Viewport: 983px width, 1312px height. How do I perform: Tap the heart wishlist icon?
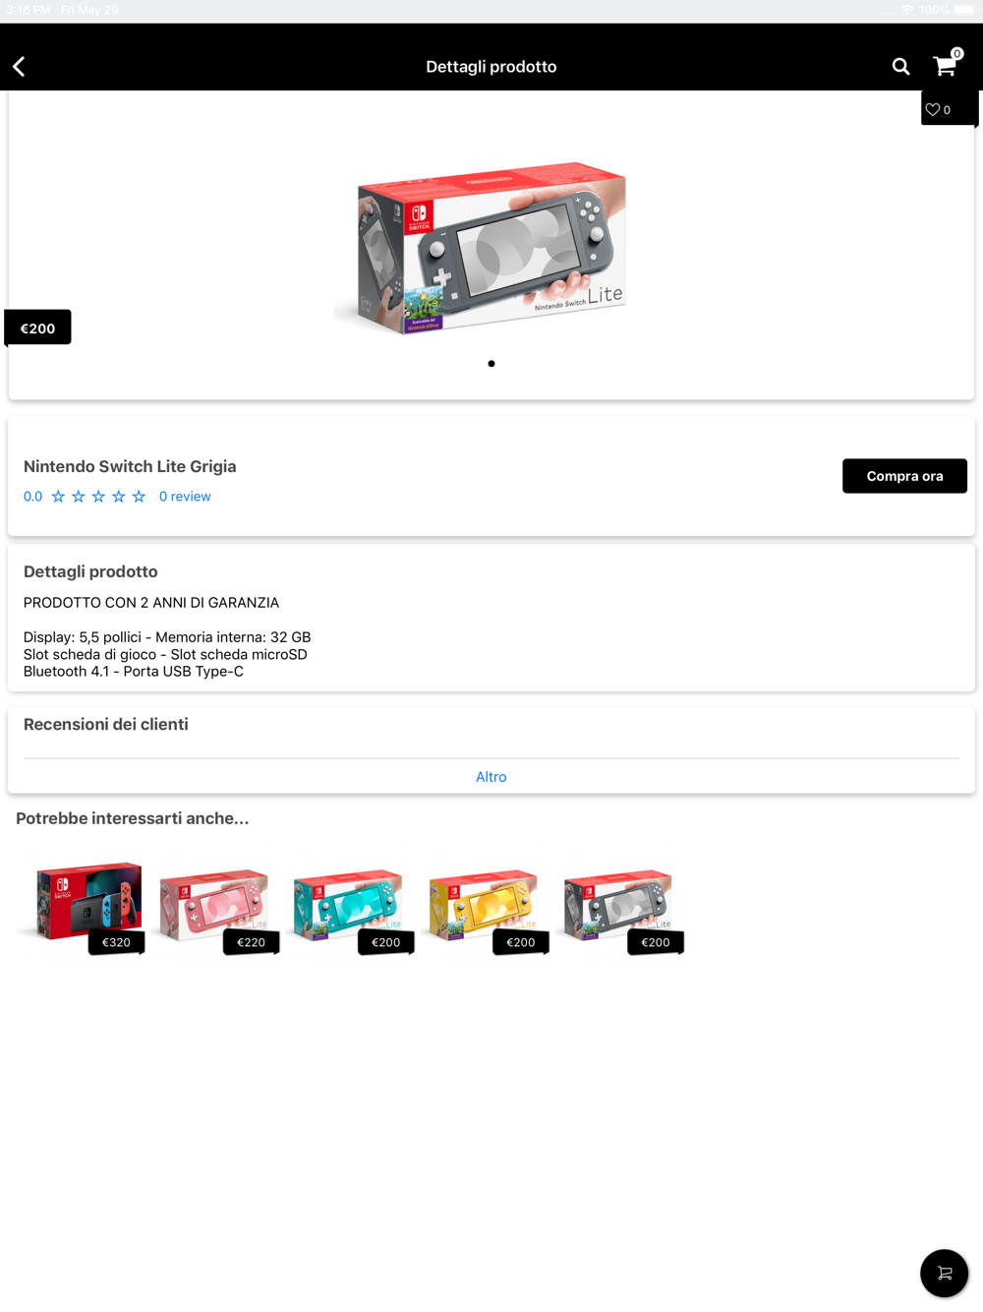coord(934,109)
